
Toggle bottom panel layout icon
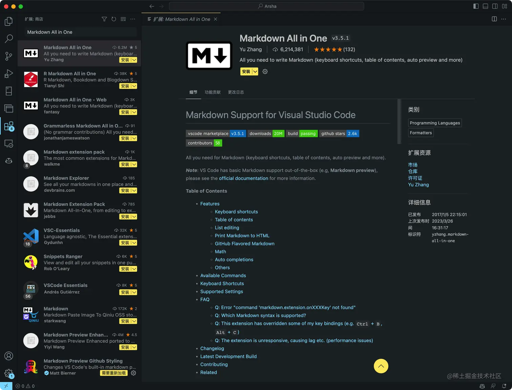coord(485,6)
